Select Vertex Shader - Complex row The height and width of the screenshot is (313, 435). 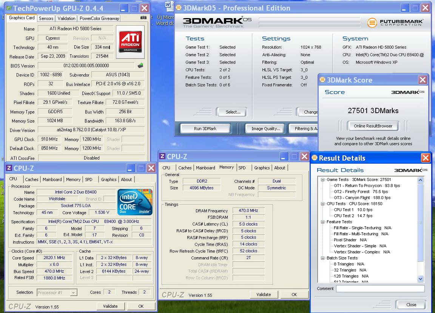point(362,252)
